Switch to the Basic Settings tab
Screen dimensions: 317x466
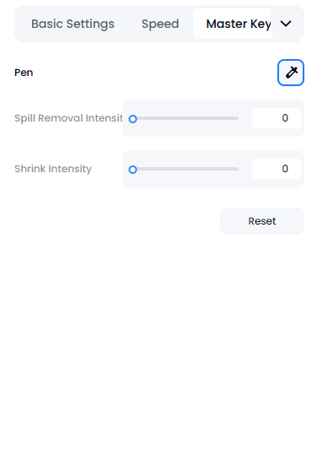tap(73, 24)
